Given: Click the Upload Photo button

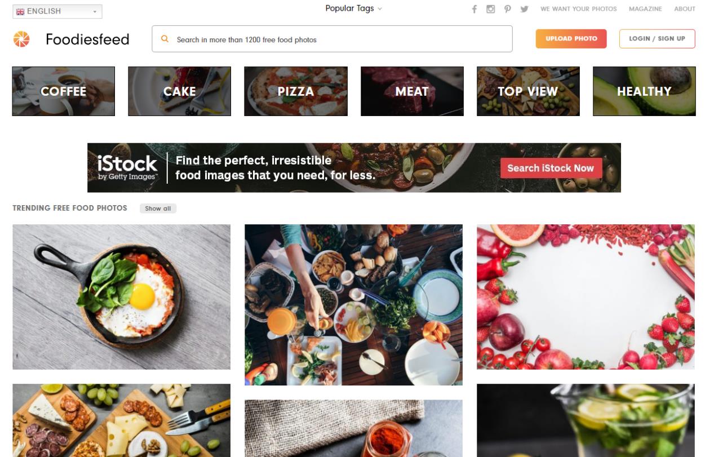Looking at the screenshot, I should (571, 39).
